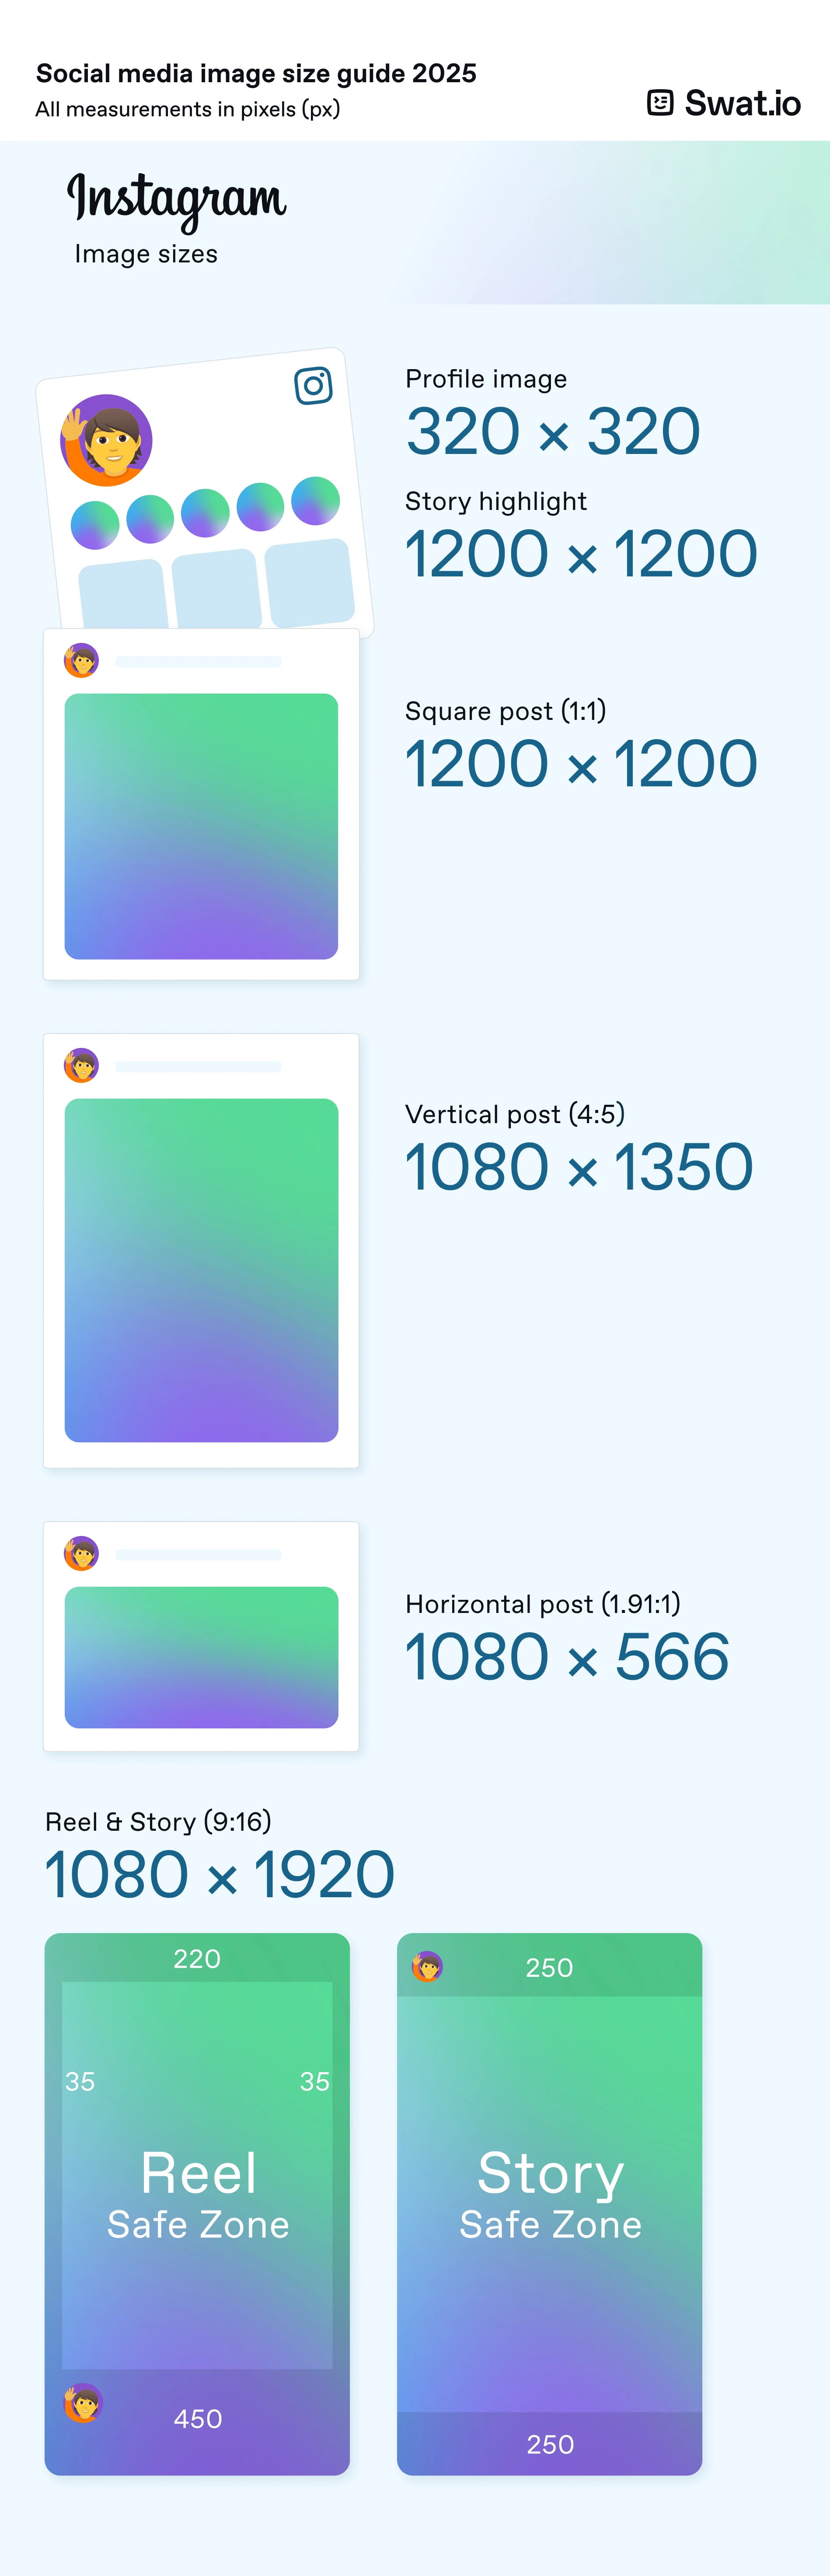
Task: Click the Swat.io logo icon
Action: [660, 103]
